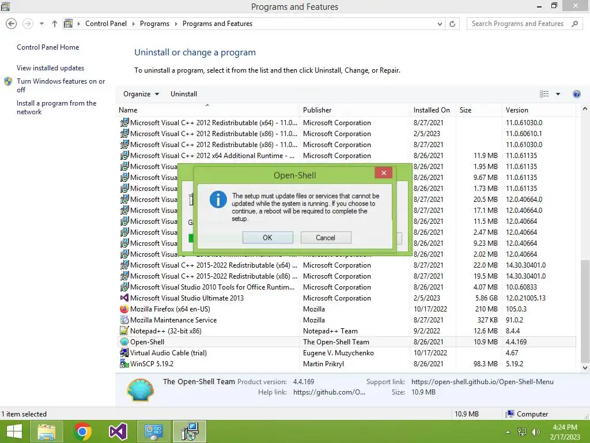Image resolution: width=590 pixels, height=443 pixels.
Task: Click publisher Eugene V. Muzychenko
Action: pos(338,352)
